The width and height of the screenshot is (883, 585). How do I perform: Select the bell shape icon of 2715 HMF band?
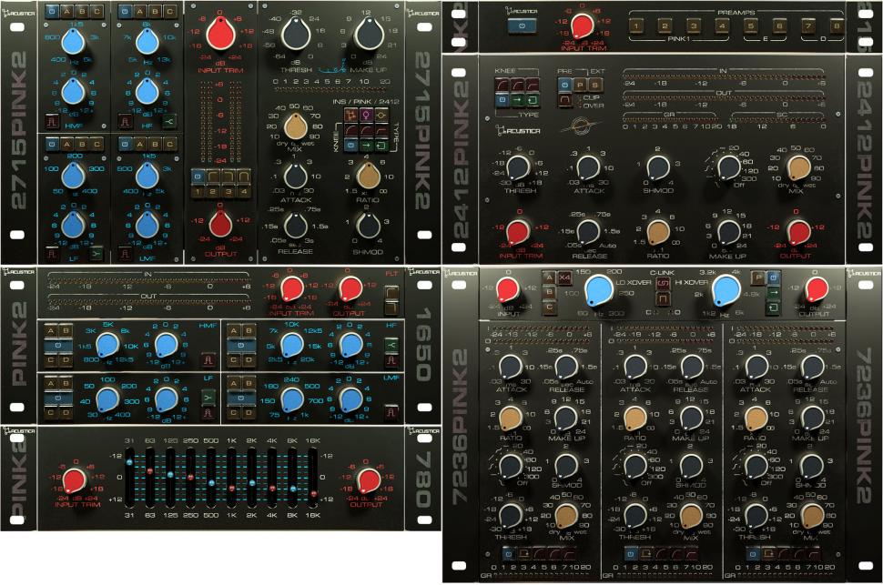[53, 120]
